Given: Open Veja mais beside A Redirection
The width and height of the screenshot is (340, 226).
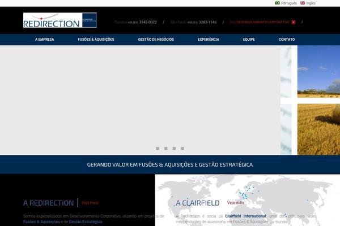Looking at the screenshot, I should [x=90, y=203].
